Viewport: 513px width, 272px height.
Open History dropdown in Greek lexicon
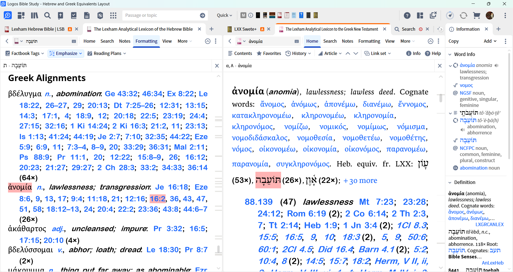[298, 53]
